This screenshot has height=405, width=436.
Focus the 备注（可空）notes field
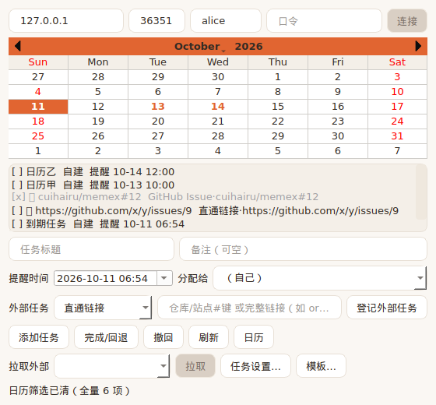tap(303, 249)
